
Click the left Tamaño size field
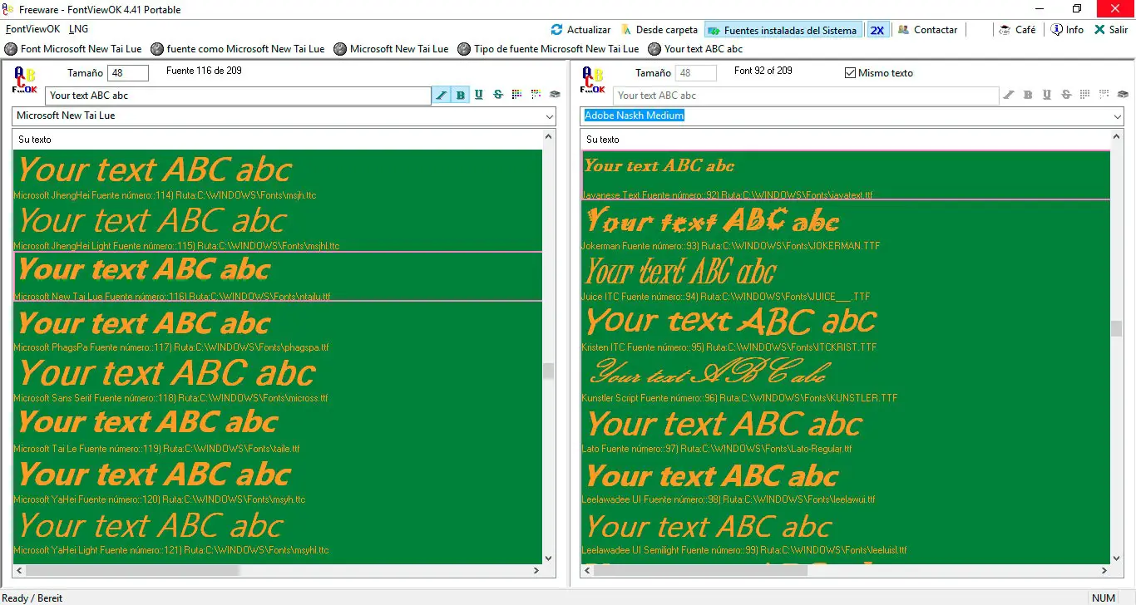coord(128,73)
